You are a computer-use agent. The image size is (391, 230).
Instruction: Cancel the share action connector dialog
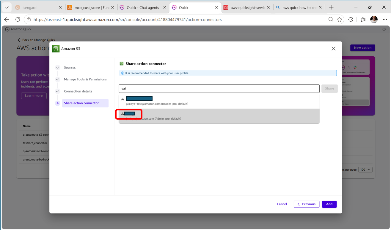coord(282,204)
